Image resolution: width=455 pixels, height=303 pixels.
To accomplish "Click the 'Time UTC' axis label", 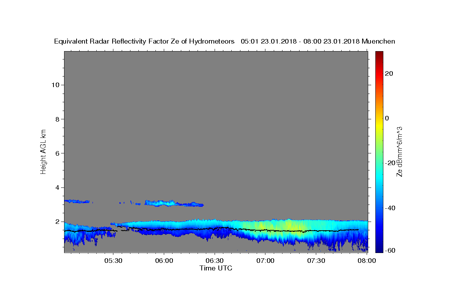I will [x=216, y=268].
